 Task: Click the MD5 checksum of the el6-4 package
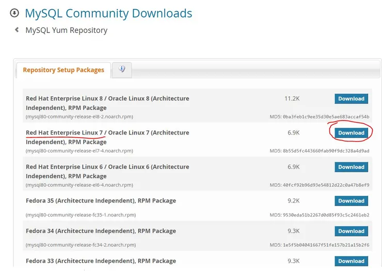320,185
